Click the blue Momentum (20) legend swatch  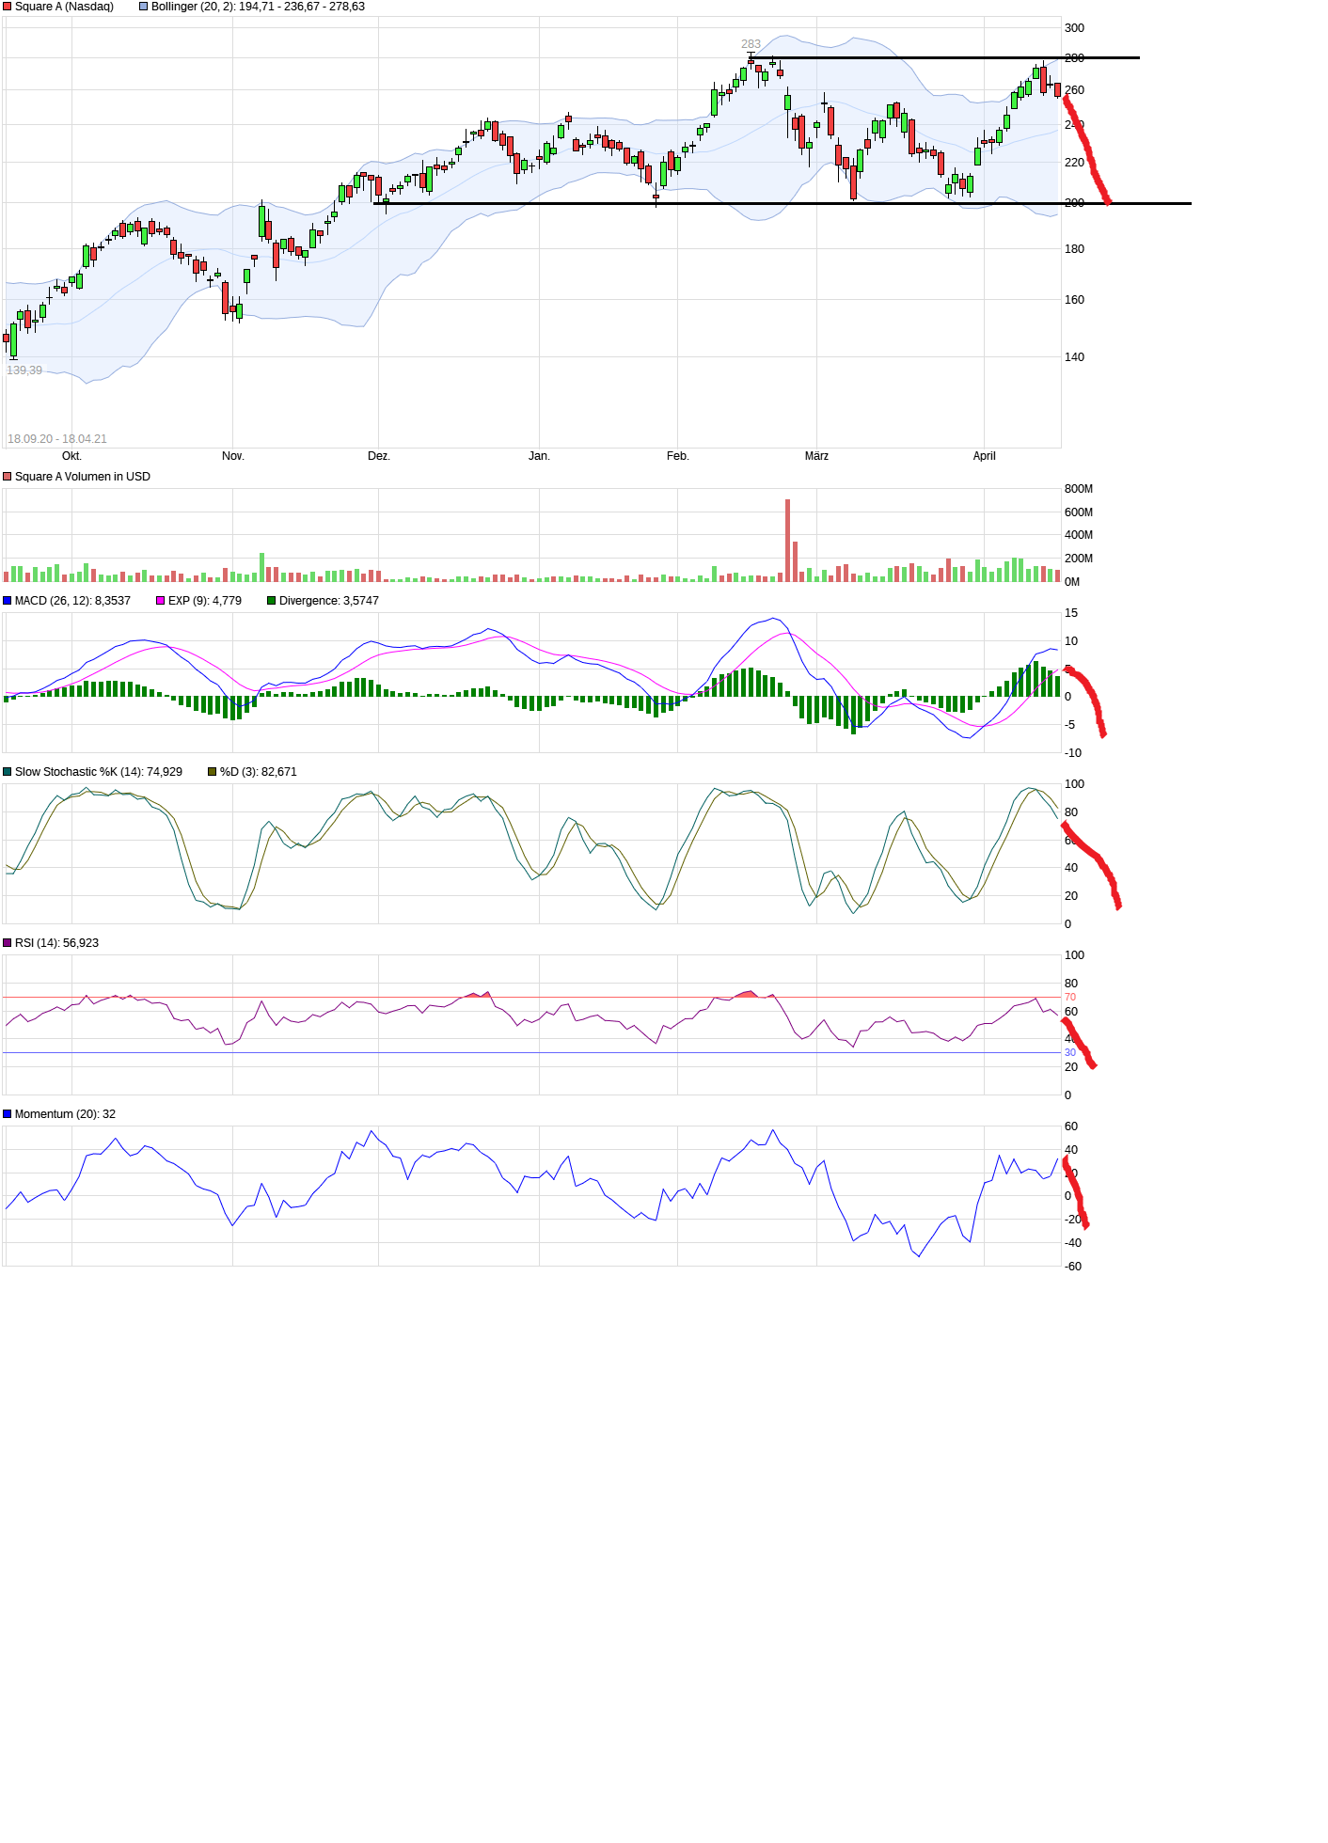[8, 1114]
